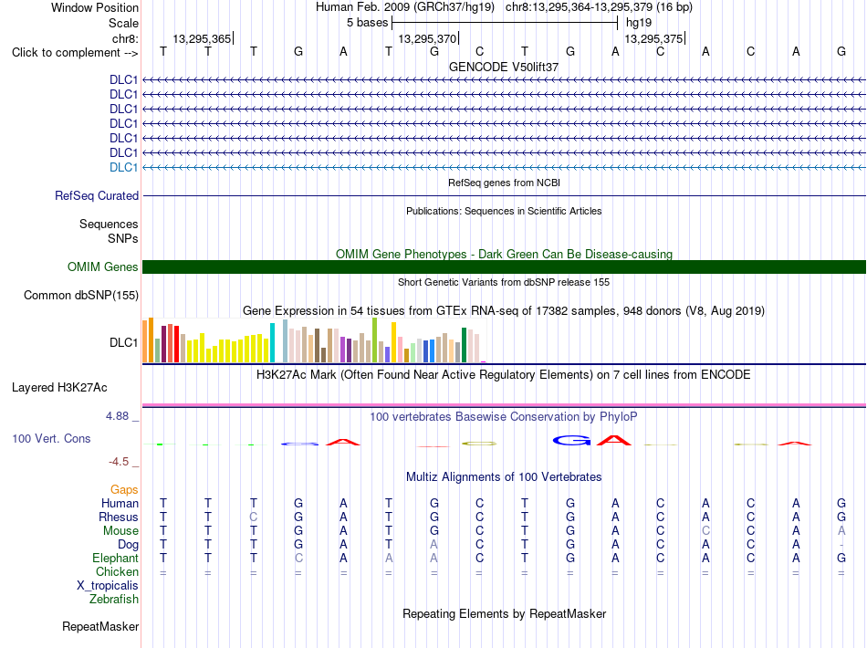
Task: Select the Rhesus species row label
Action: coord(119,517)
